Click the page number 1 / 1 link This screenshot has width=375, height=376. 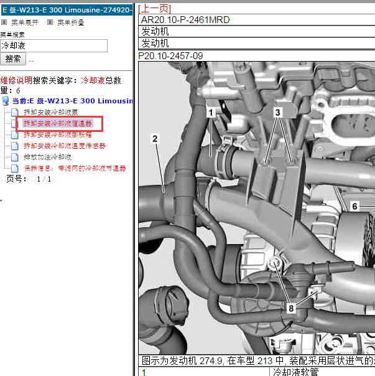44,179
